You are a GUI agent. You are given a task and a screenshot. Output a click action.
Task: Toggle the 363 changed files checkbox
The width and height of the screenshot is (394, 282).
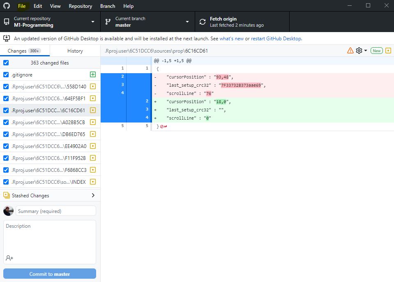tap(6, 63)
